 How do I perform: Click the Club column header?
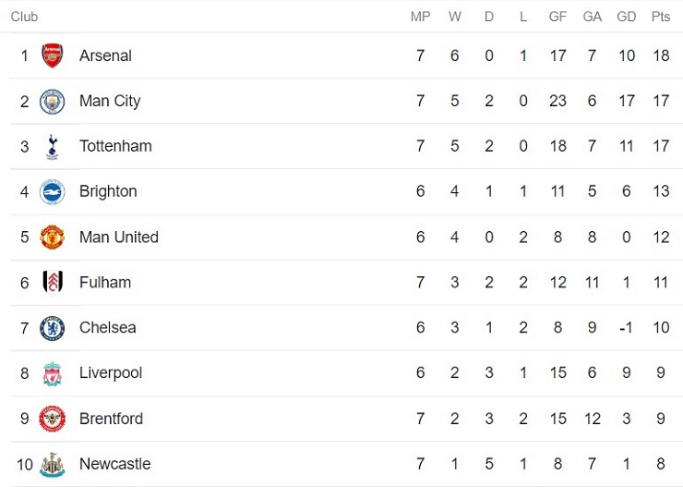(24, 17)
